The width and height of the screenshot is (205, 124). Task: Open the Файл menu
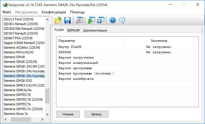(7, 12)
